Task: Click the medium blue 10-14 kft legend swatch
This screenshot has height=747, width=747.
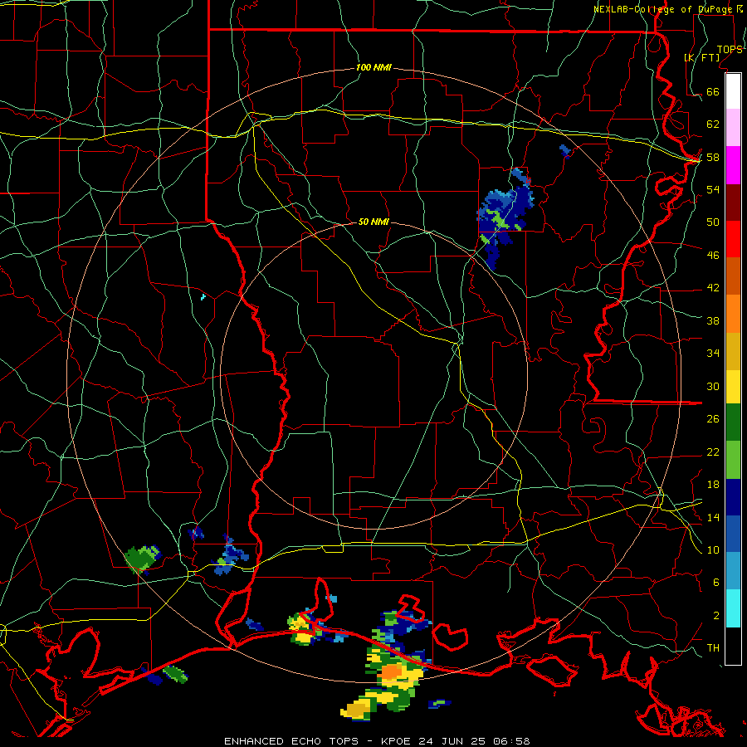Action: click(733, 534)
